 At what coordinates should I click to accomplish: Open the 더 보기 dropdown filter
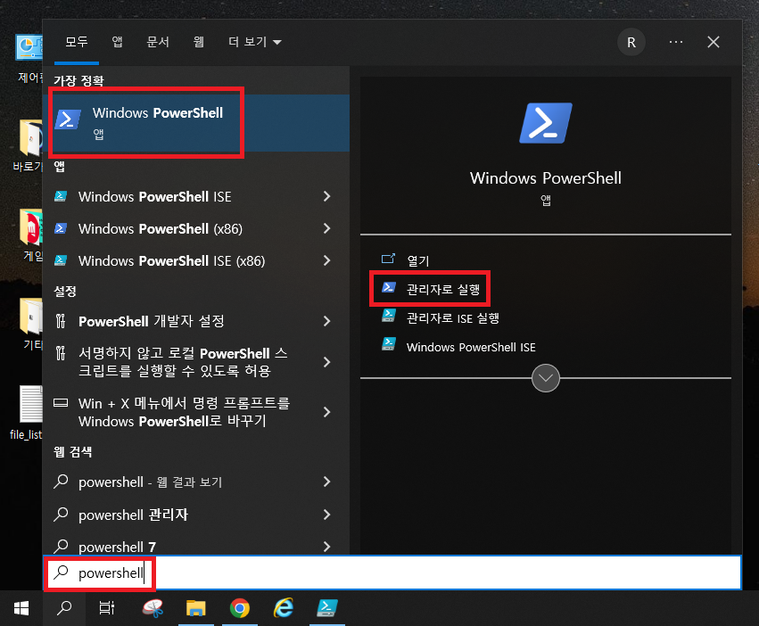[254, 42]
